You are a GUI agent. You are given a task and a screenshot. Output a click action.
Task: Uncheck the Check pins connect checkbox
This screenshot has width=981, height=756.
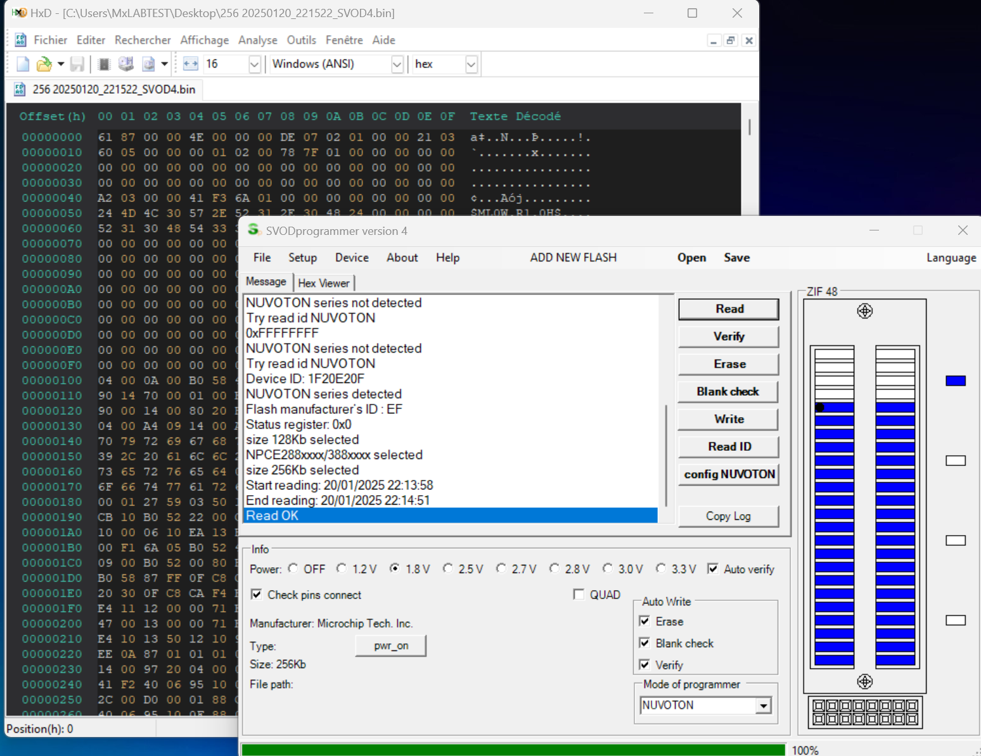(257, 595)
